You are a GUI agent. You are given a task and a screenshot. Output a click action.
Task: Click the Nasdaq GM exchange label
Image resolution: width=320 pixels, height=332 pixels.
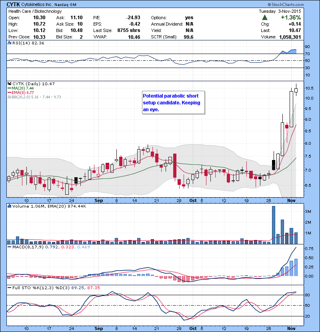point(66,5)
